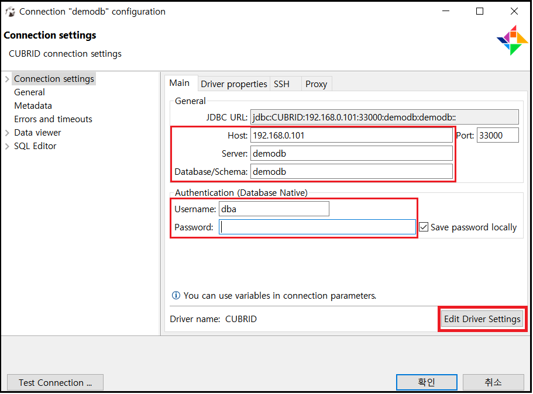
Task: Focus the Host input field
Action: click(352, 136)
